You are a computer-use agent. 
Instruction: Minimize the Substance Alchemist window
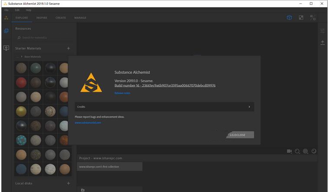click(x=301, y=3)
